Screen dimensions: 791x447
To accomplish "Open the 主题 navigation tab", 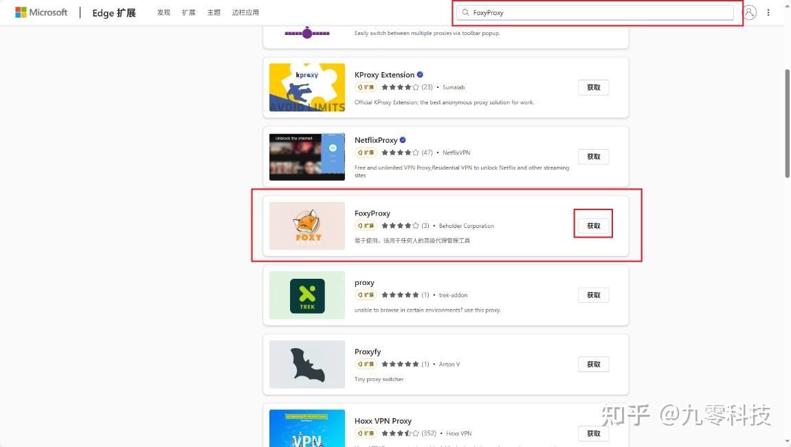I will point(214,12).
